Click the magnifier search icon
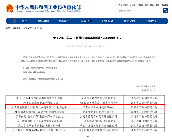 (x=165, y=11)
